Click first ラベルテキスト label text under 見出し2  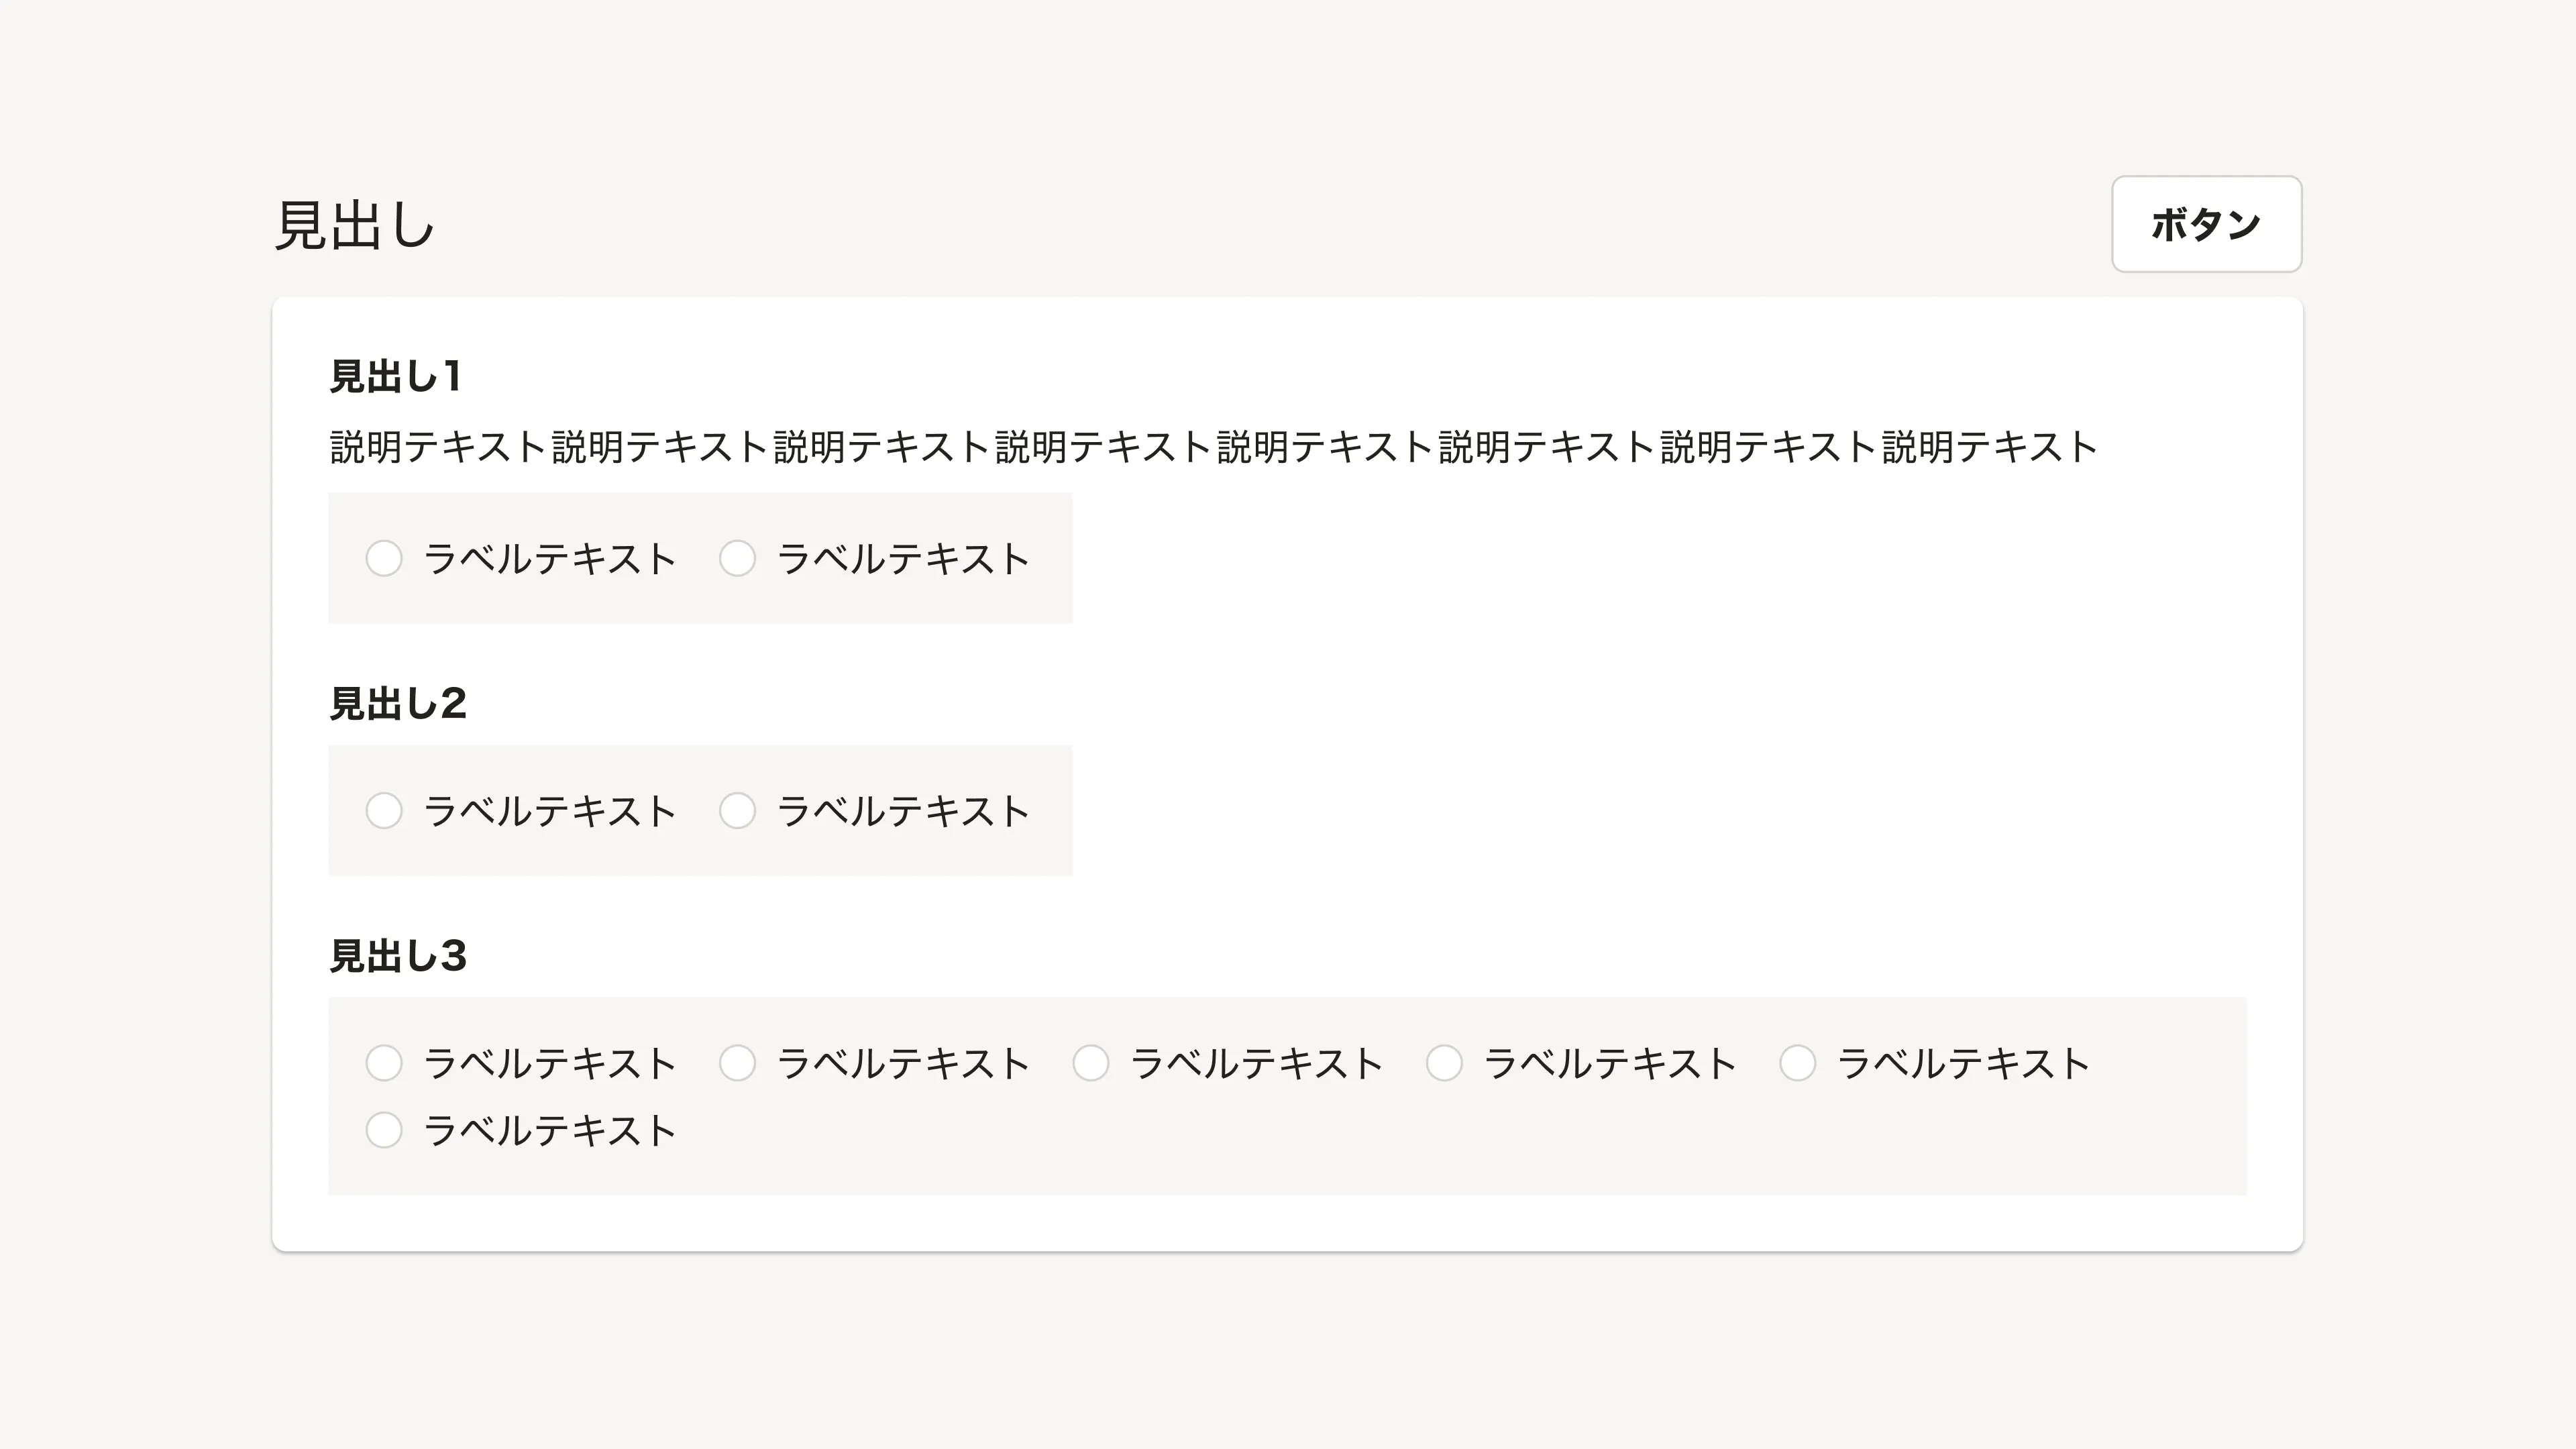pos(550,811)
